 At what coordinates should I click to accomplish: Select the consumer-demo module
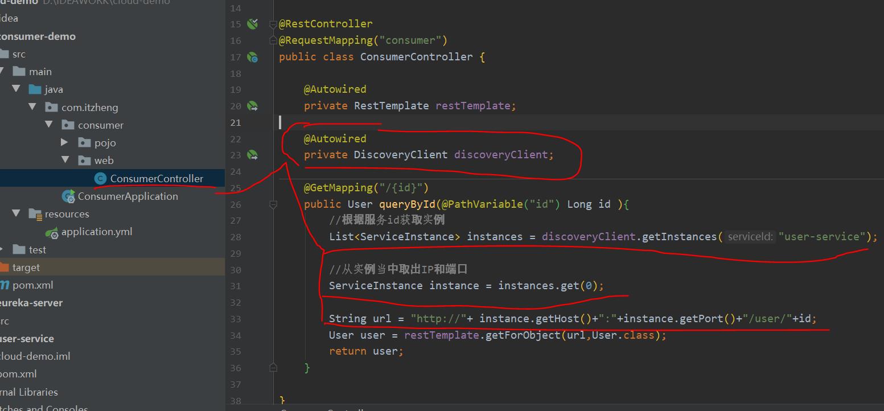point(38,36)
